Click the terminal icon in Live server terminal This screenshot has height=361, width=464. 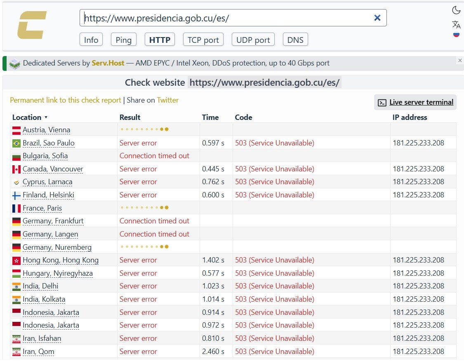[382, 103]
